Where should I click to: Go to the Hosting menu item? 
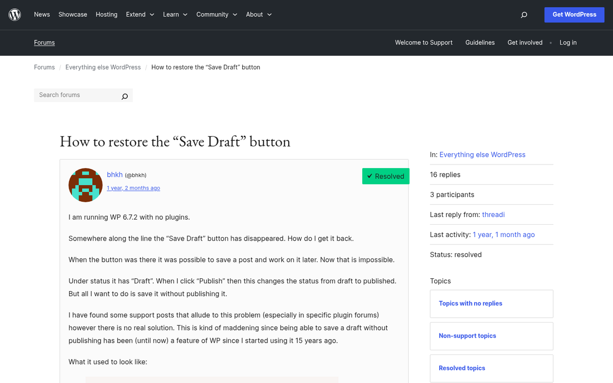coord(106,14)
